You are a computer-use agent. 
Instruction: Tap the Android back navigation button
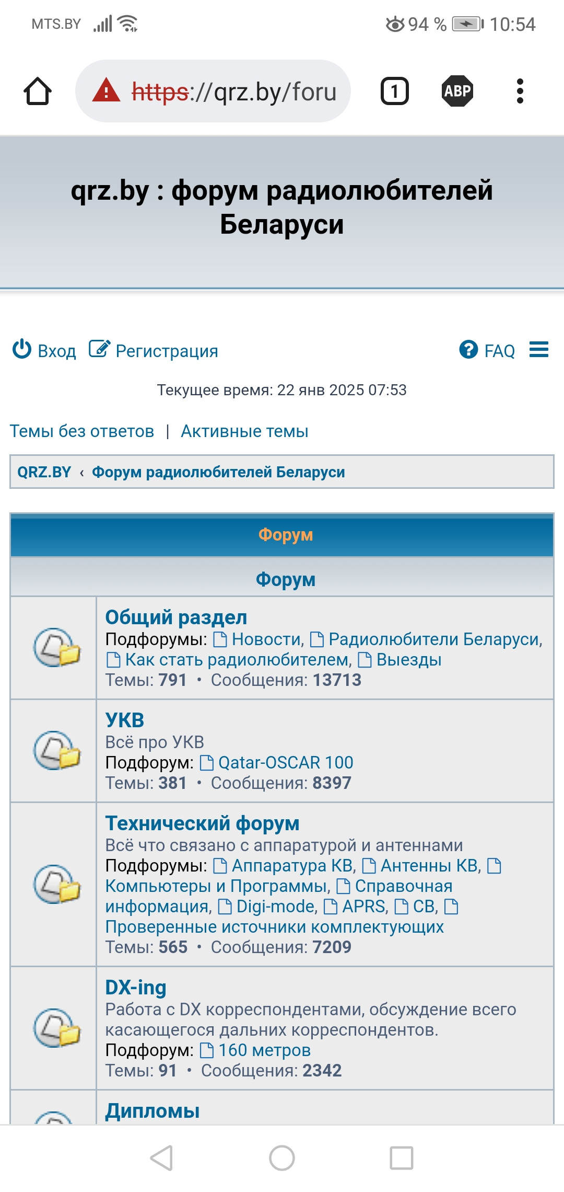coord(161,1157)
